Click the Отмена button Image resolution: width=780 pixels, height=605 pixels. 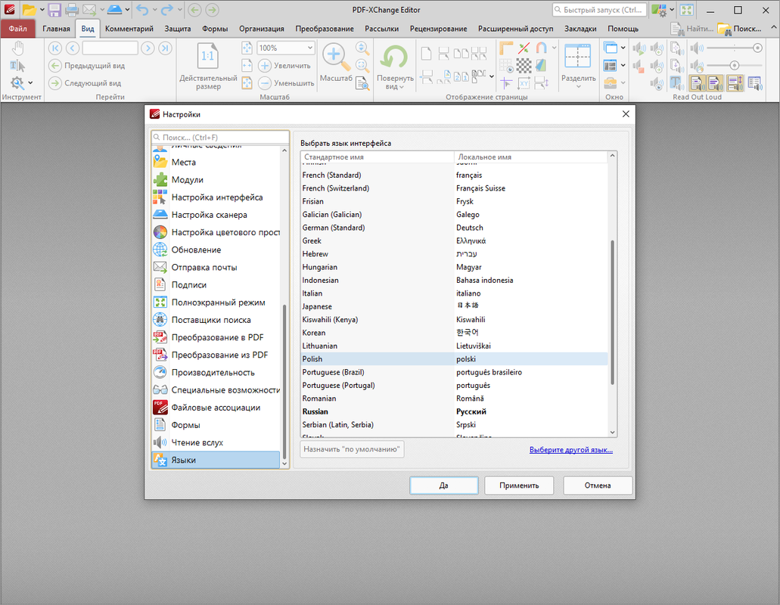tap(598, 486)
